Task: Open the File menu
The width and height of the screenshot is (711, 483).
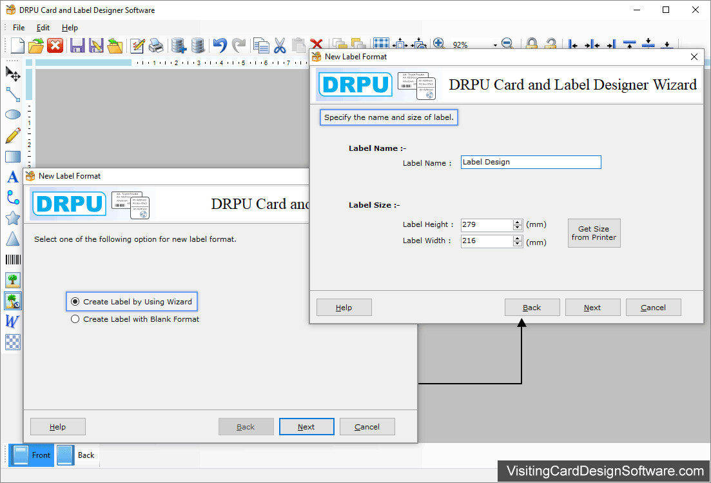Action: click(19, 28)
